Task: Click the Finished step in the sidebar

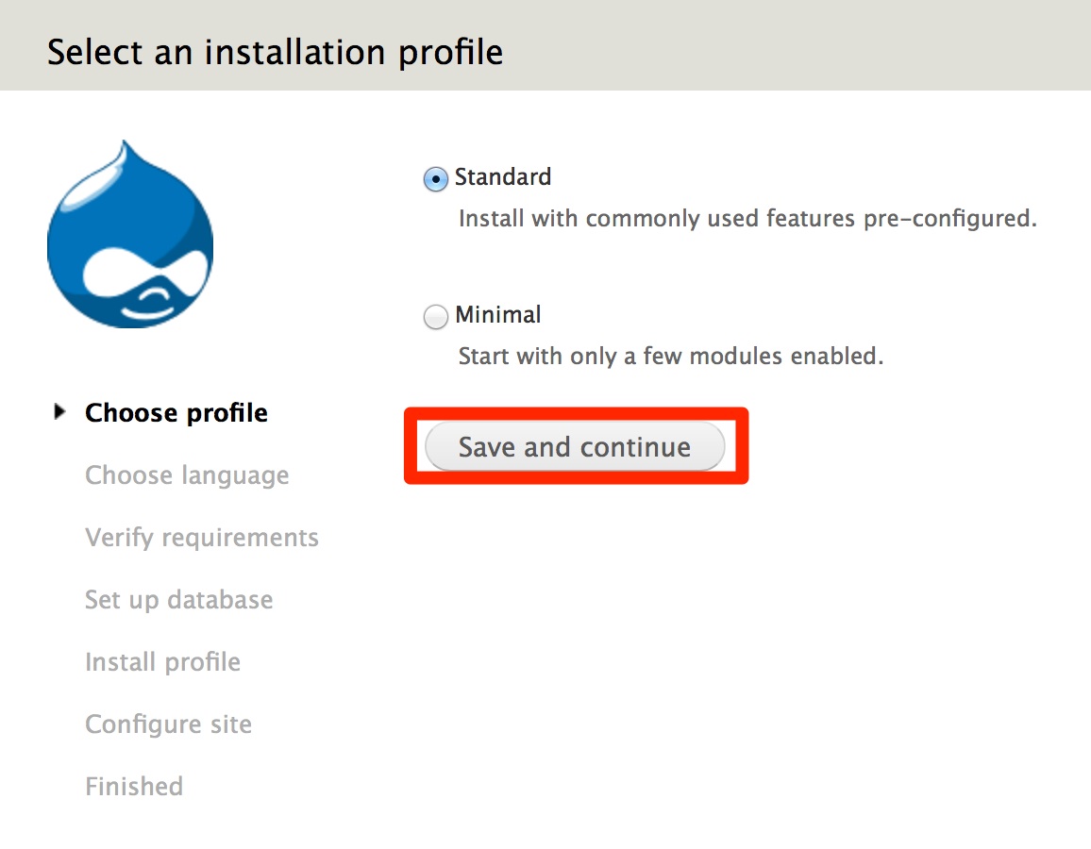Action: pyautogui.click(x=134, y=786)
